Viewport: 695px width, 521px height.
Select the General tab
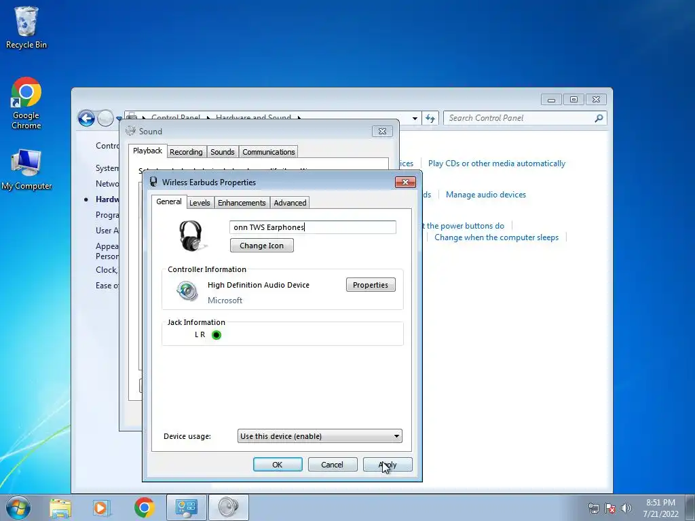169,201
